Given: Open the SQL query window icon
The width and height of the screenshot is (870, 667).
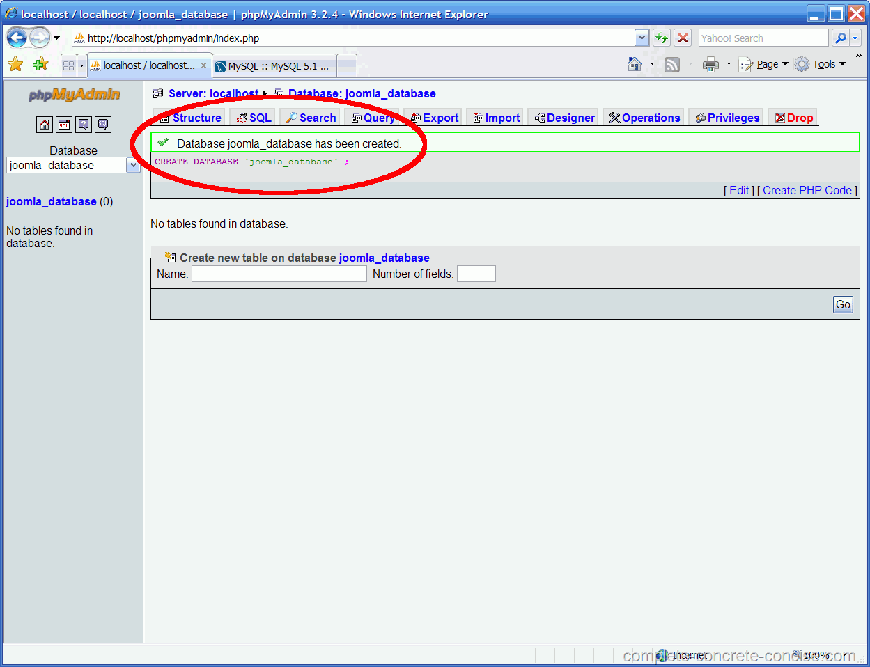Looking at the screenshot, I should tap(64, 125).
